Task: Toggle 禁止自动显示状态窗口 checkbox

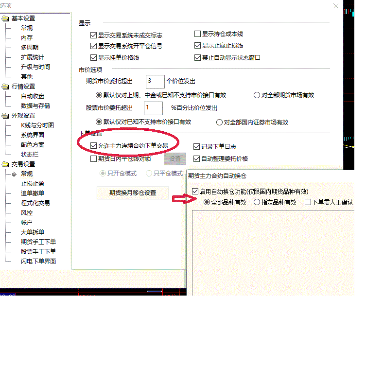Action: (197, 58)
